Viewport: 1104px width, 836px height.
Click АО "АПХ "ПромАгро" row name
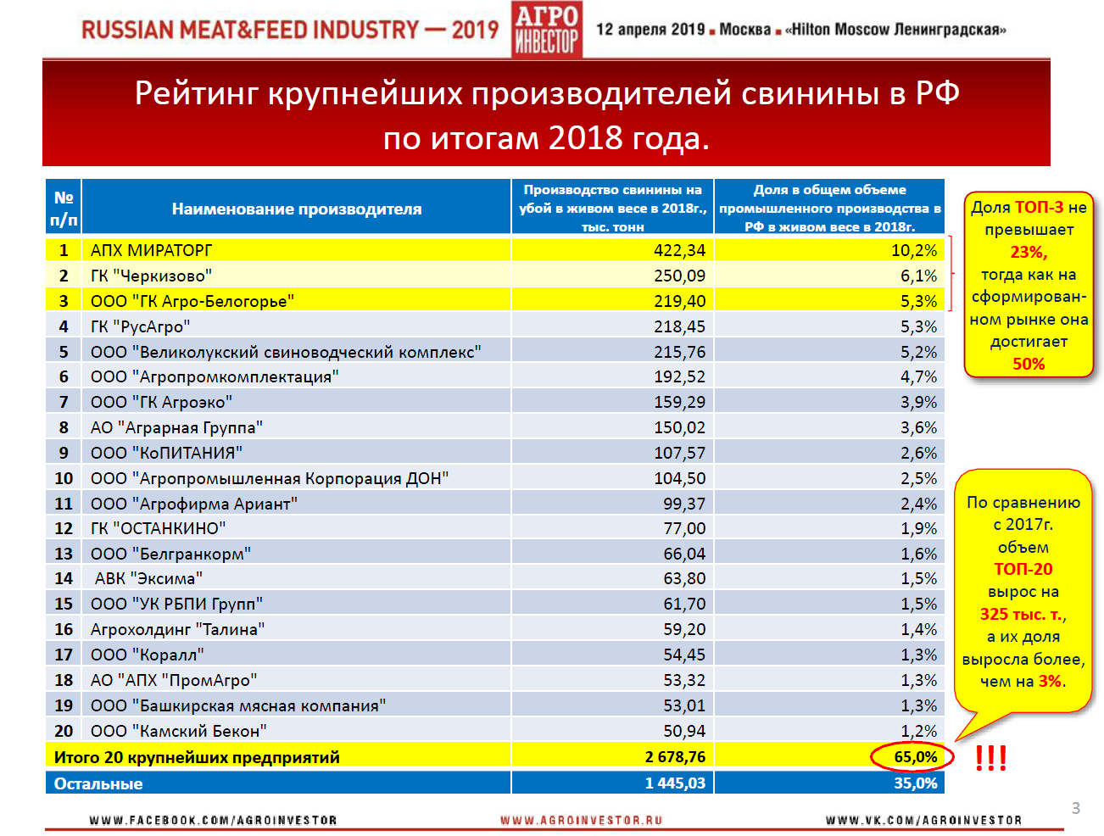click(x=174, y=680)
